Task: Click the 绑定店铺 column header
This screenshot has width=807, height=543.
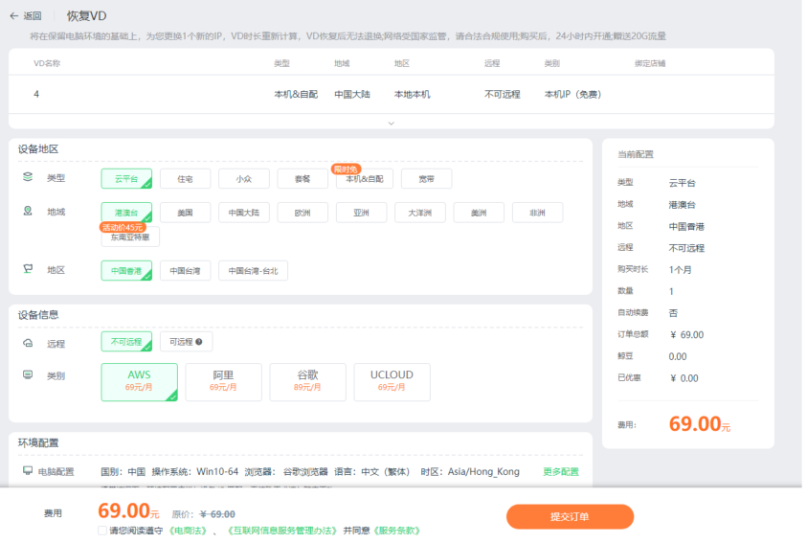Action: point(649,63)
